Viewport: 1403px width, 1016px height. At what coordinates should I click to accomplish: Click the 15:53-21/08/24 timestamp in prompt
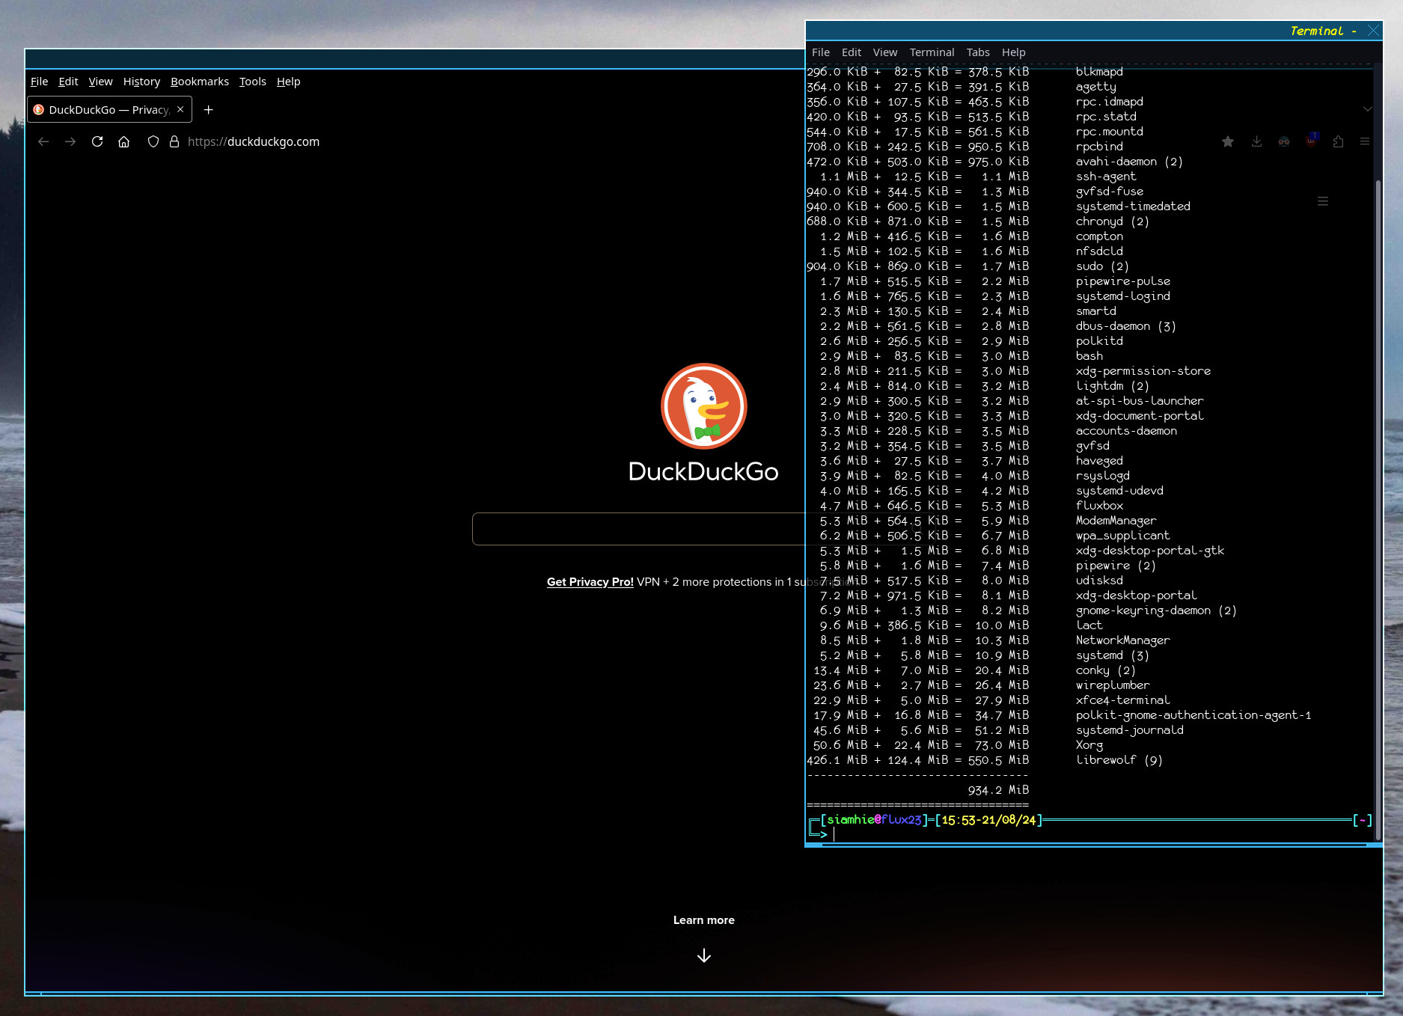(x=988, y=820)
